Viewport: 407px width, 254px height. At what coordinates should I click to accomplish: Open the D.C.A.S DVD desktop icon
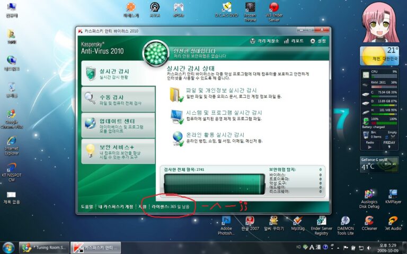pyautogui.click(x=227, y=10)
